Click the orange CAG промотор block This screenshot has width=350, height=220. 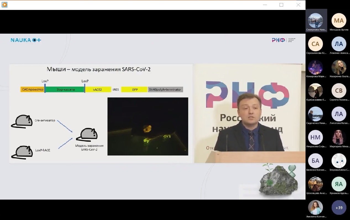(x=32, y=90)
